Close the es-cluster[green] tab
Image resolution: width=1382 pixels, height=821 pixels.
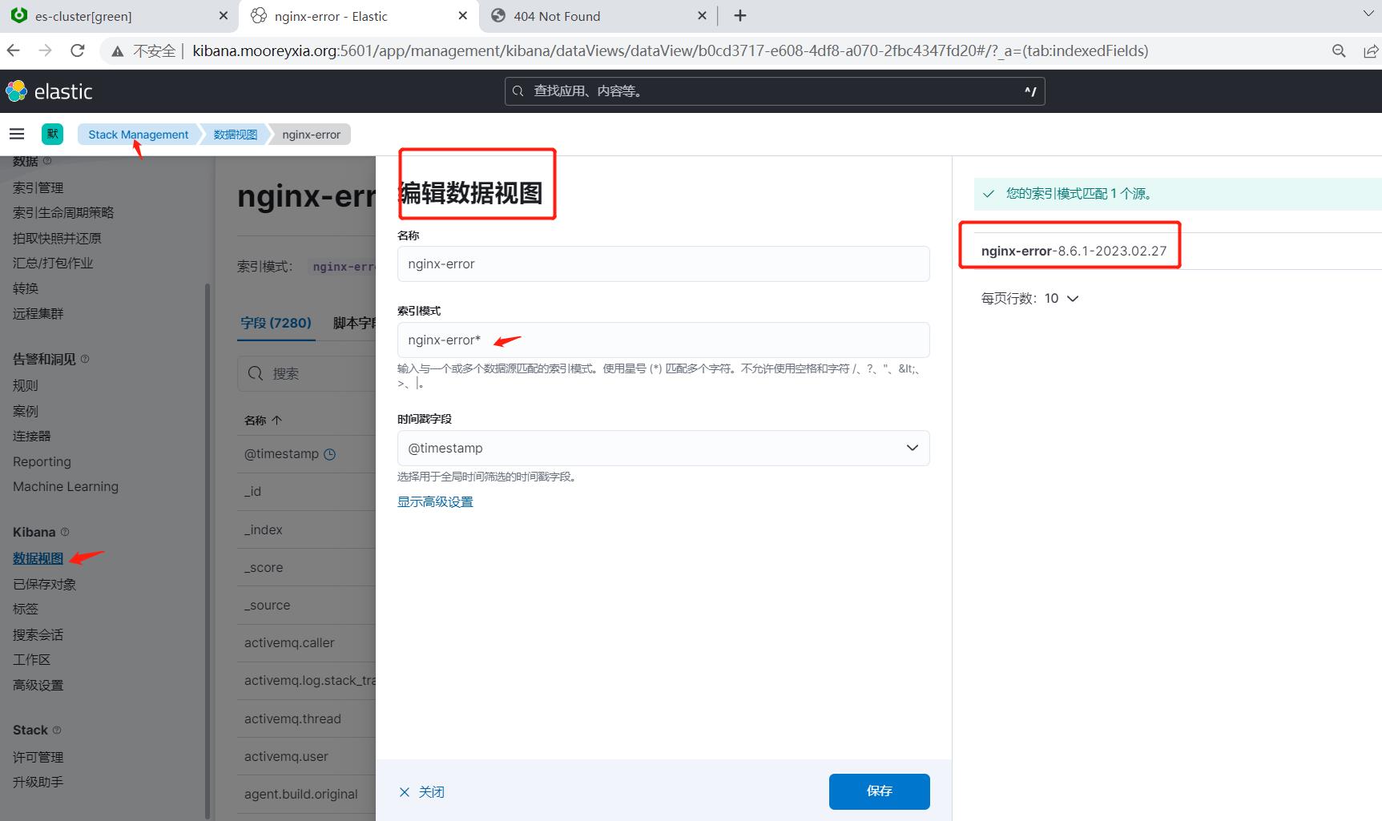point(224,16)
